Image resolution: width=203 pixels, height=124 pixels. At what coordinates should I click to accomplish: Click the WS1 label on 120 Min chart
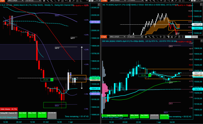coord(57,105)
